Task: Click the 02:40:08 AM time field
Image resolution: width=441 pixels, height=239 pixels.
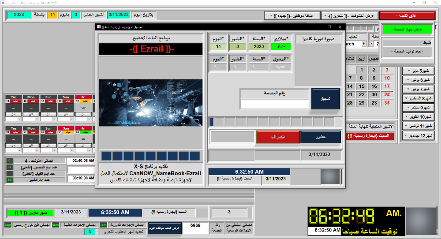Action: 81,161
